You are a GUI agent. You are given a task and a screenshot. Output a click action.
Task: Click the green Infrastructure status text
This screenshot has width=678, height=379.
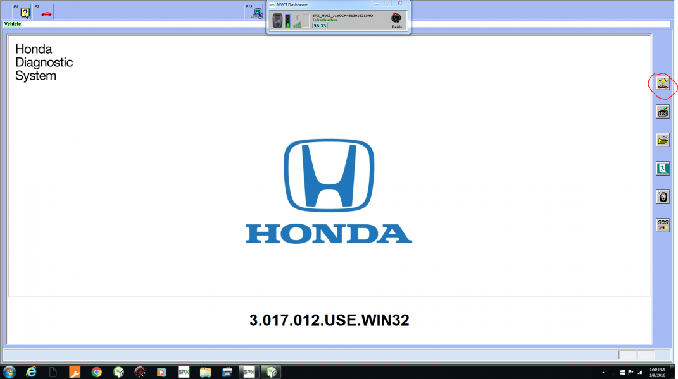(325, 20)
